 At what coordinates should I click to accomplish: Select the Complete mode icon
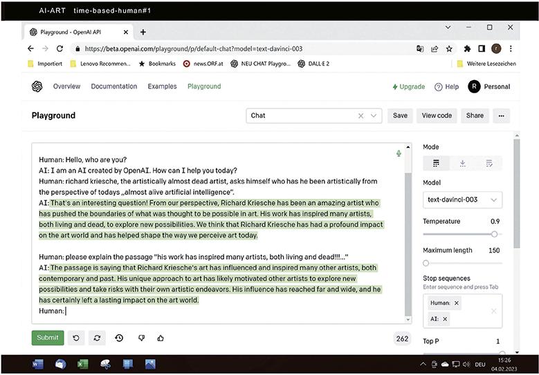pyautogui.click(x=436, y=163)
